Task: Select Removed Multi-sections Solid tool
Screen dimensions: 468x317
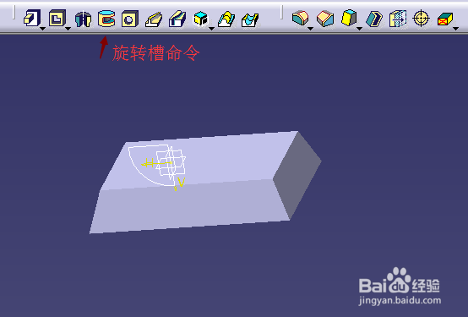Action: point(250,19)
